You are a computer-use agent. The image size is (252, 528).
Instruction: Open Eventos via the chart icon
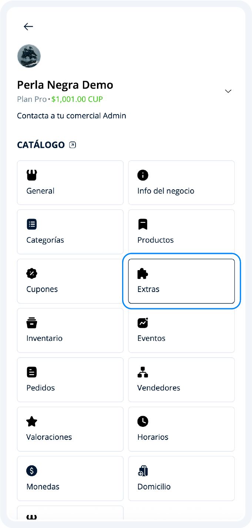pyautogui.click(x=143, y=323)
